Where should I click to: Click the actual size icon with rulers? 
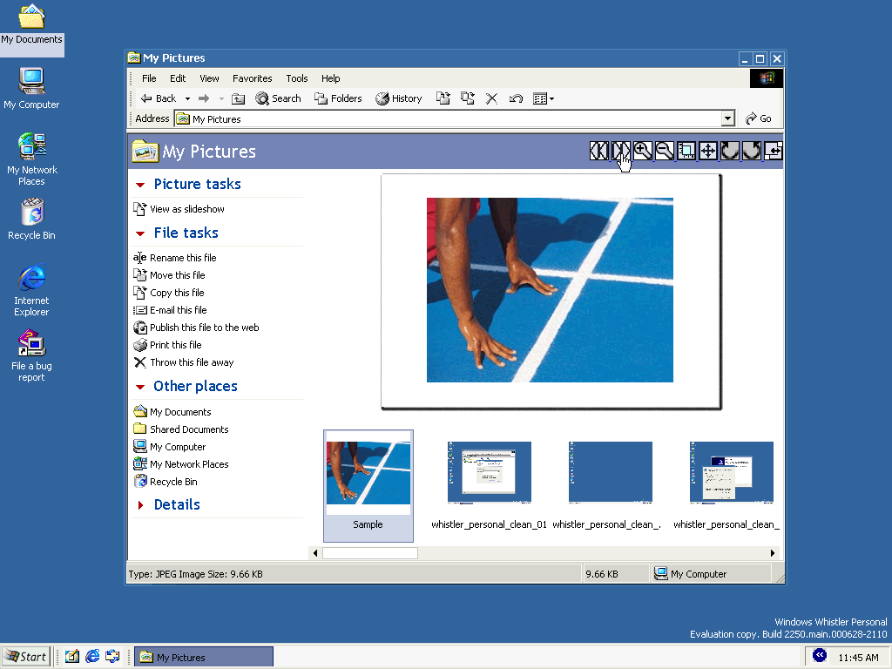point(686,151)
